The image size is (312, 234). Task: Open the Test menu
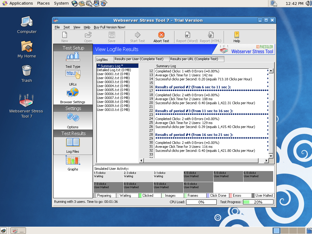(x=66, y=27)
